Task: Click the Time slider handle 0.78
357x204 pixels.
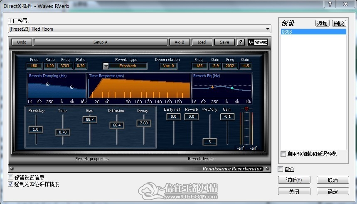Action: 63,132
